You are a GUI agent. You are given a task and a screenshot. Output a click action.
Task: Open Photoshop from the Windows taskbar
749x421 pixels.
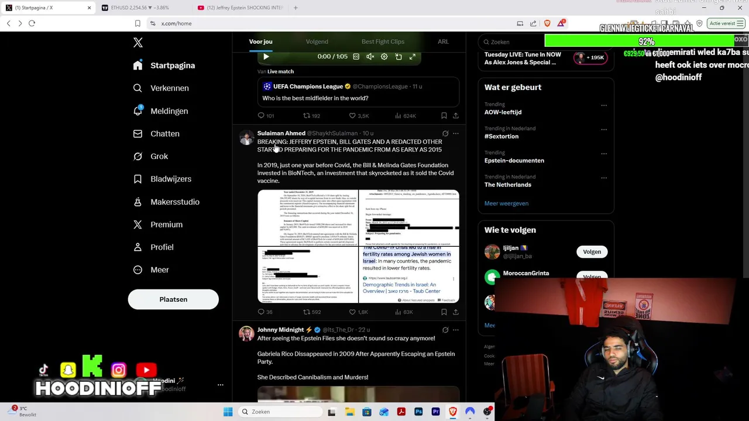point(418,412)
